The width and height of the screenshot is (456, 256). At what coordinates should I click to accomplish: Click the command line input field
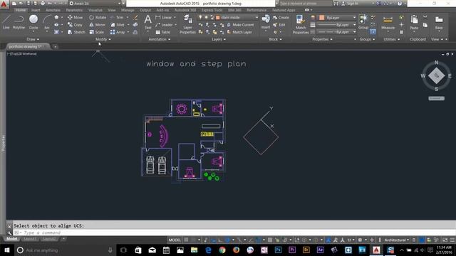(x=234, y=233)
